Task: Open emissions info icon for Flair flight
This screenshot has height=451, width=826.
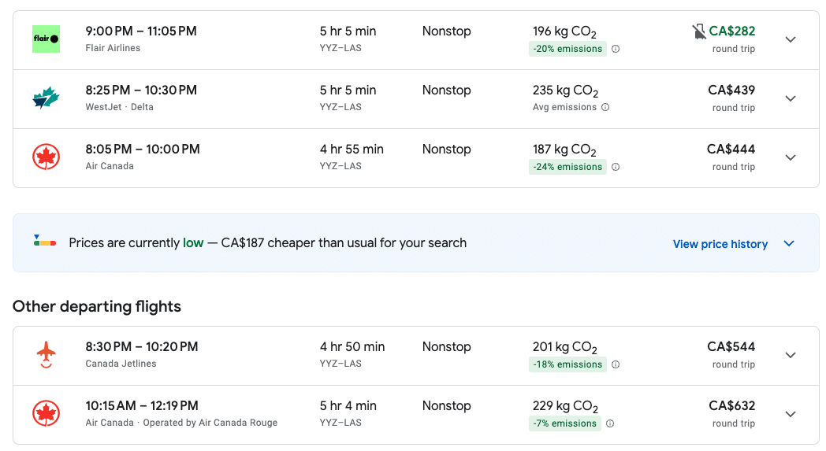Action: 616,49
